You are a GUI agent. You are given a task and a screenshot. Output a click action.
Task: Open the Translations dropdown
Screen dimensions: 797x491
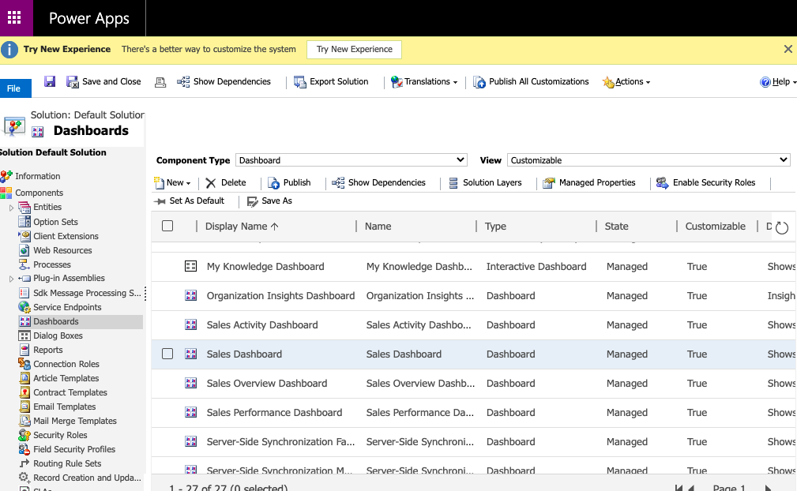point(424,82)
